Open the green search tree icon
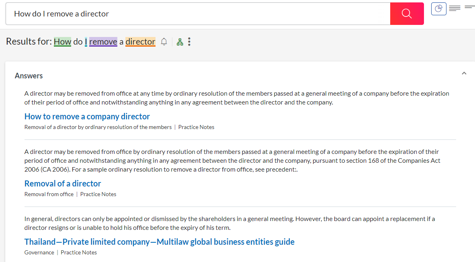Screen dimensions: 475x262 (x=180, y=42)
